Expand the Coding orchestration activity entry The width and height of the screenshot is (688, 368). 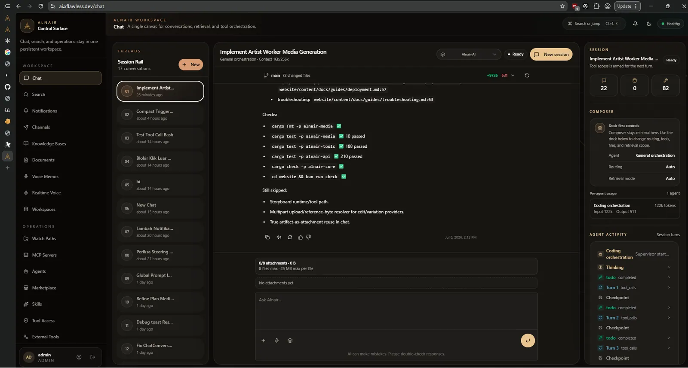pos(634,254)
